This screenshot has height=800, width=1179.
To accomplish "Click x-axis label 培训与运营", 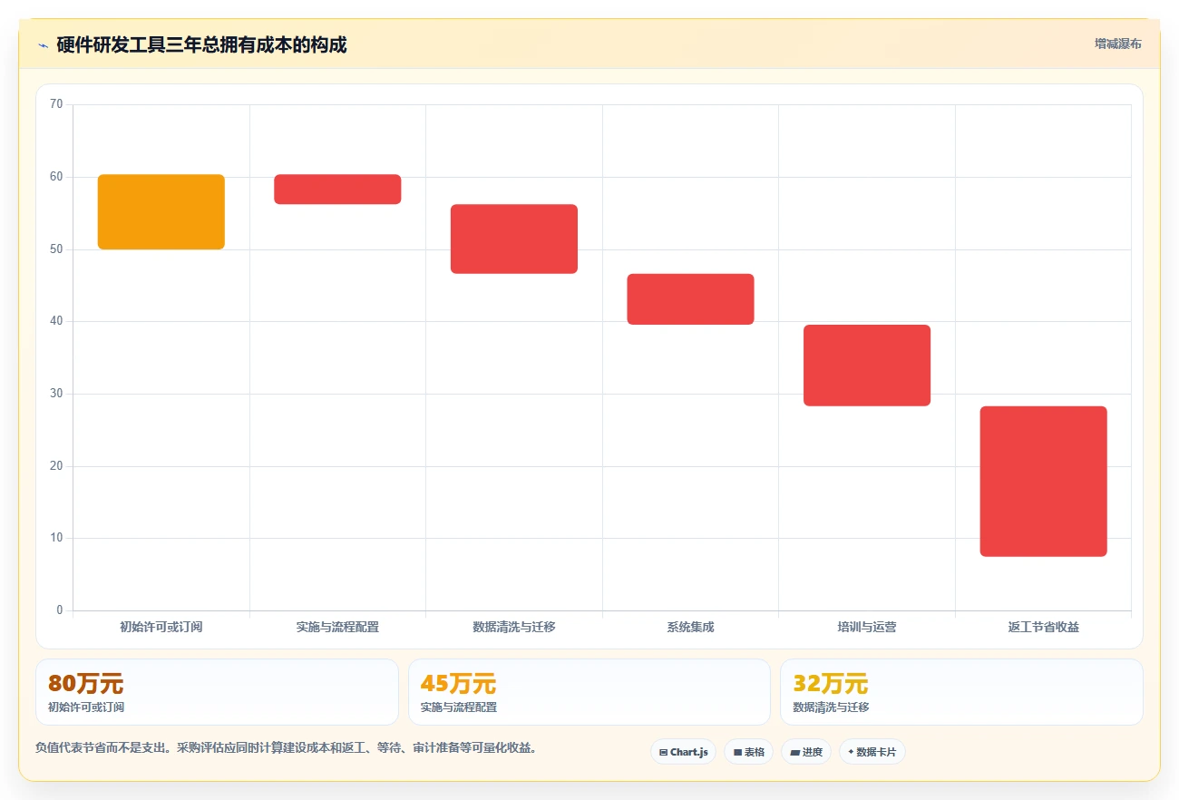I will [x=867, y=627].
